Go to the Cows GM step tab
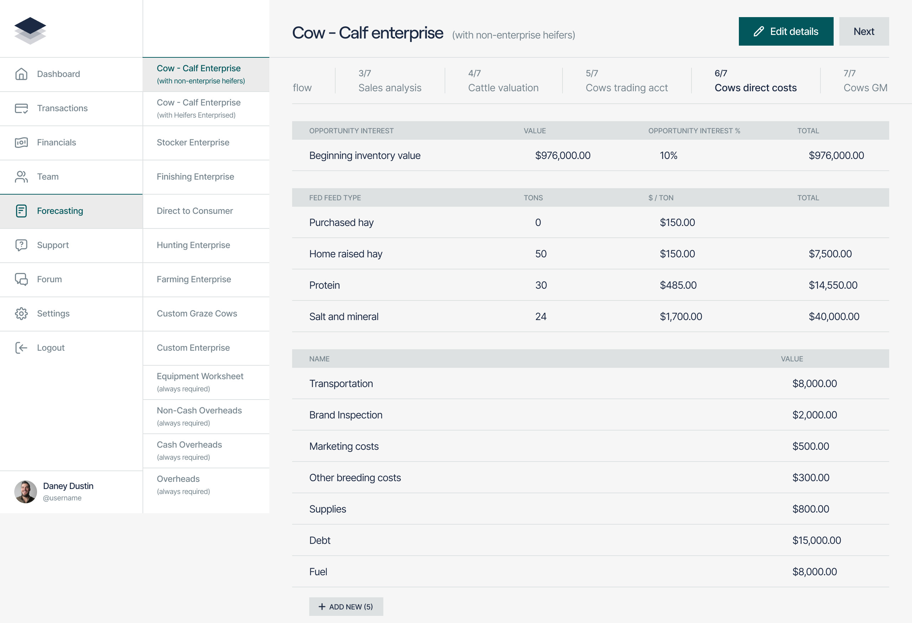 coord(865,81)
